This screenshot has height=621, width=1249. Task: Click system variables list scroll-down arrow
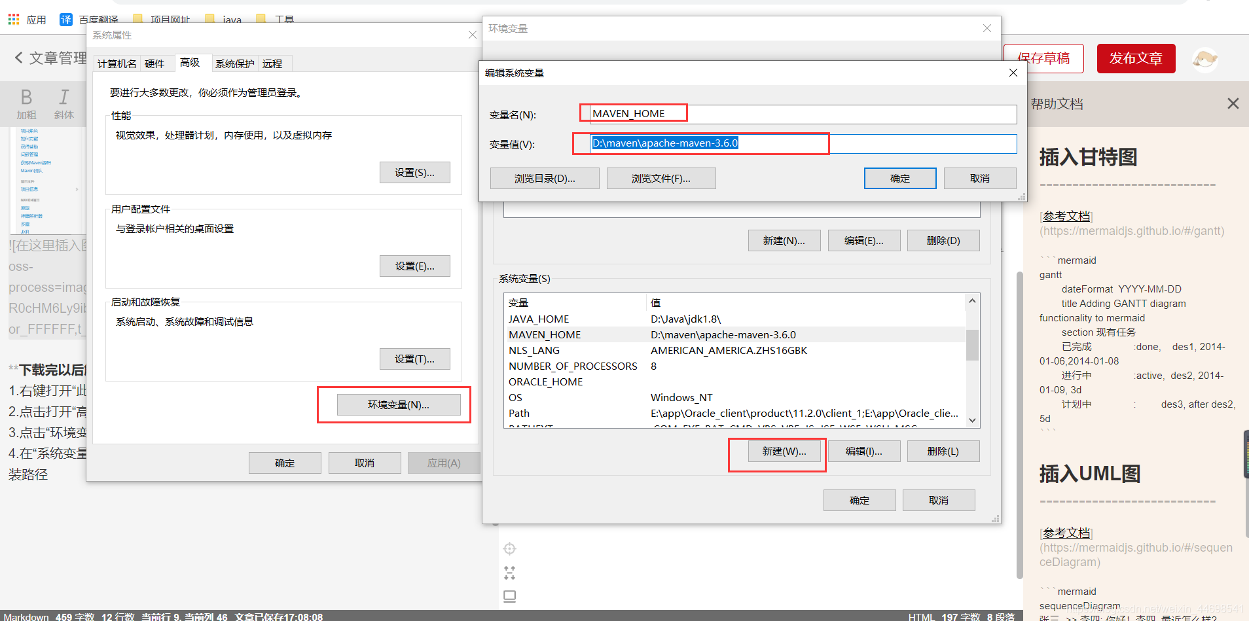point(973,420)
